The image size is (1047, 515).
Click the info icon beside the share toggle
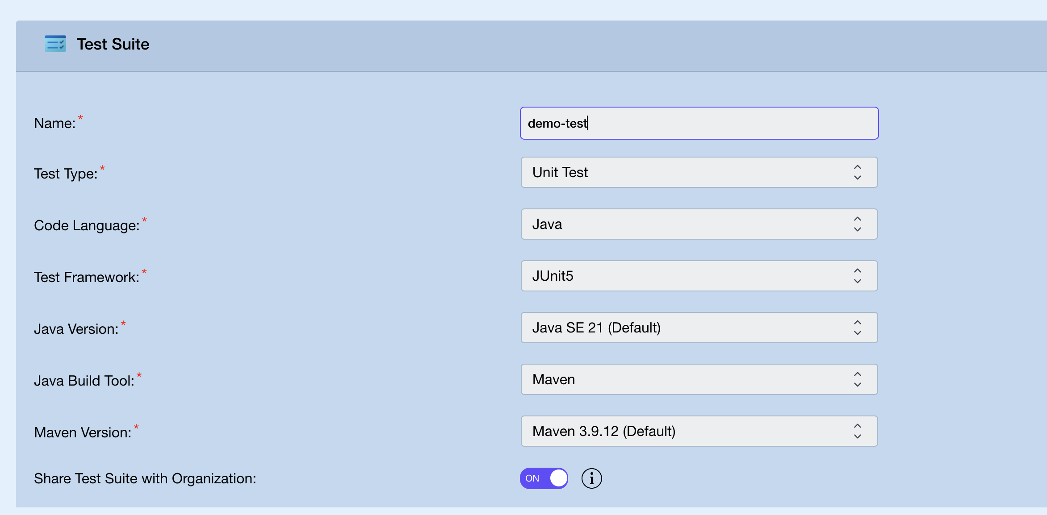(591, 478)
